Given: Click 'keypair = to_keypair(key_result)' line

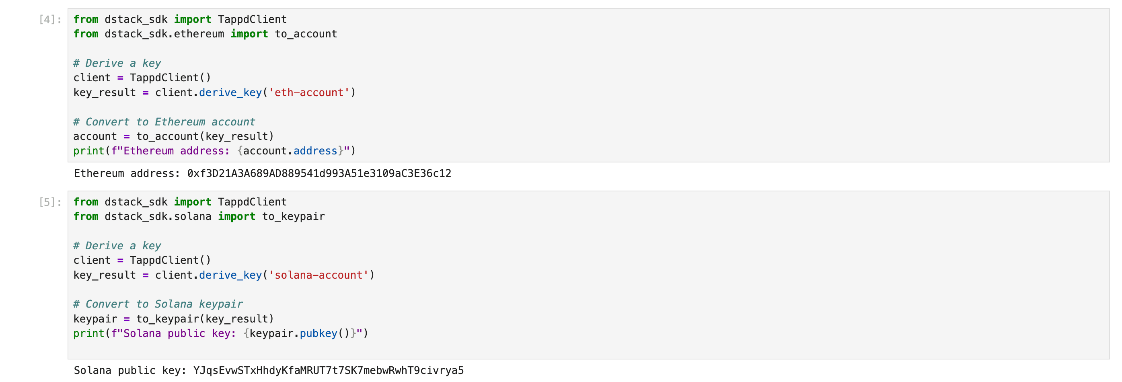Looking at the screenshot, I should (173, 319).
